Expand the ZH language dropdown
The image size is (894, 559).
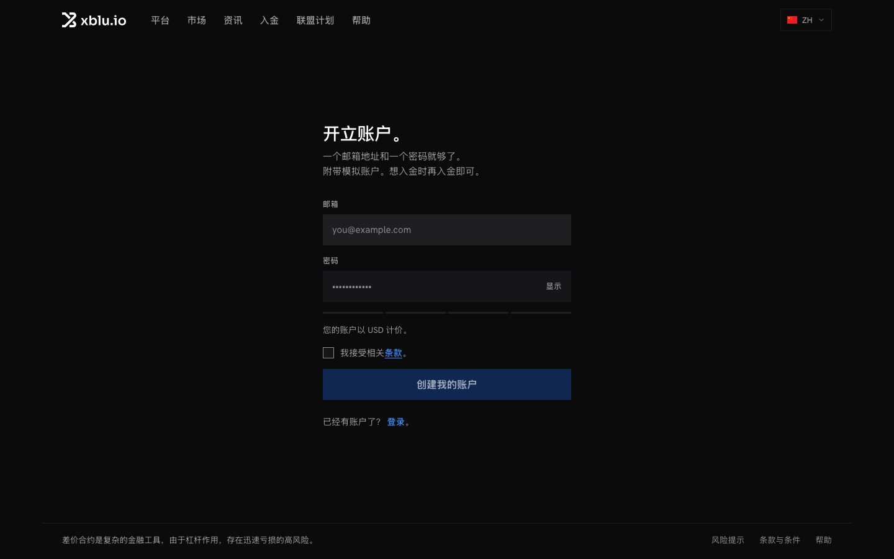[x=806, y=20]
